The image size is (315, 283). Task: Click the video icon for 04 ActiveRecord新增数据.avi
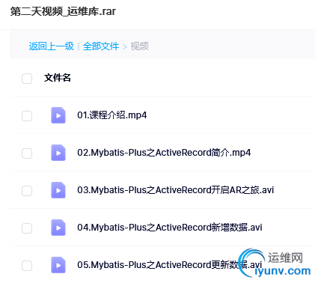coord(58,228)
